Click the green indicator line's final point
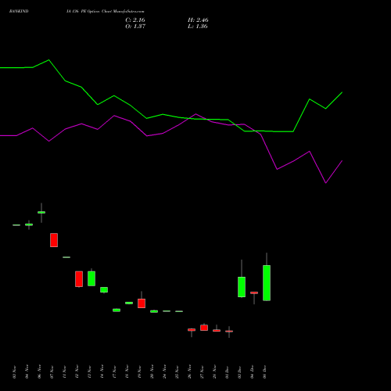 tap(342, 92)
